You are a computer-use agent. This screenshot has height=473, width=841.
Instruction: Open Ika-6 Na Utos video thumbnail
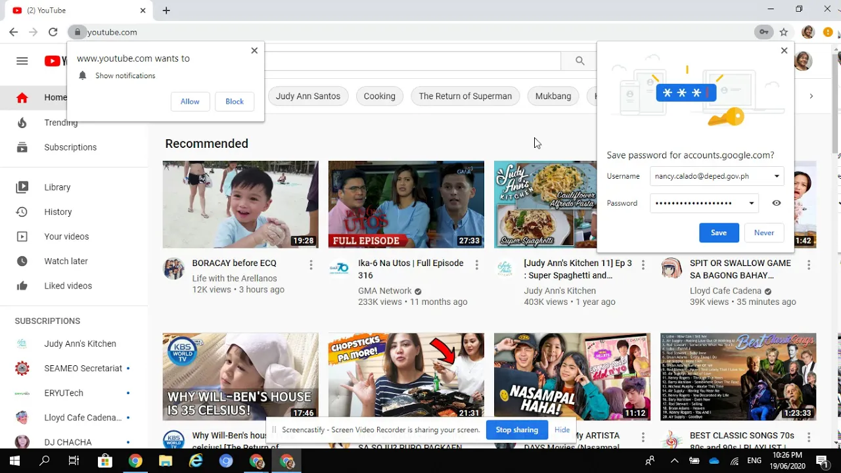(406, 204)
